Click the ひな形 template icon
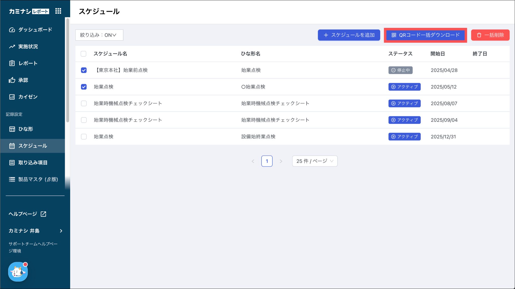This screenshot has width=515, height=289. coord(12,129)
